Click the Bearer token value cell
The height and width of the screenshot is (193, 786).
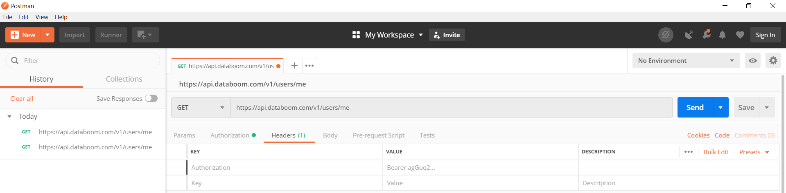[481, 168]
